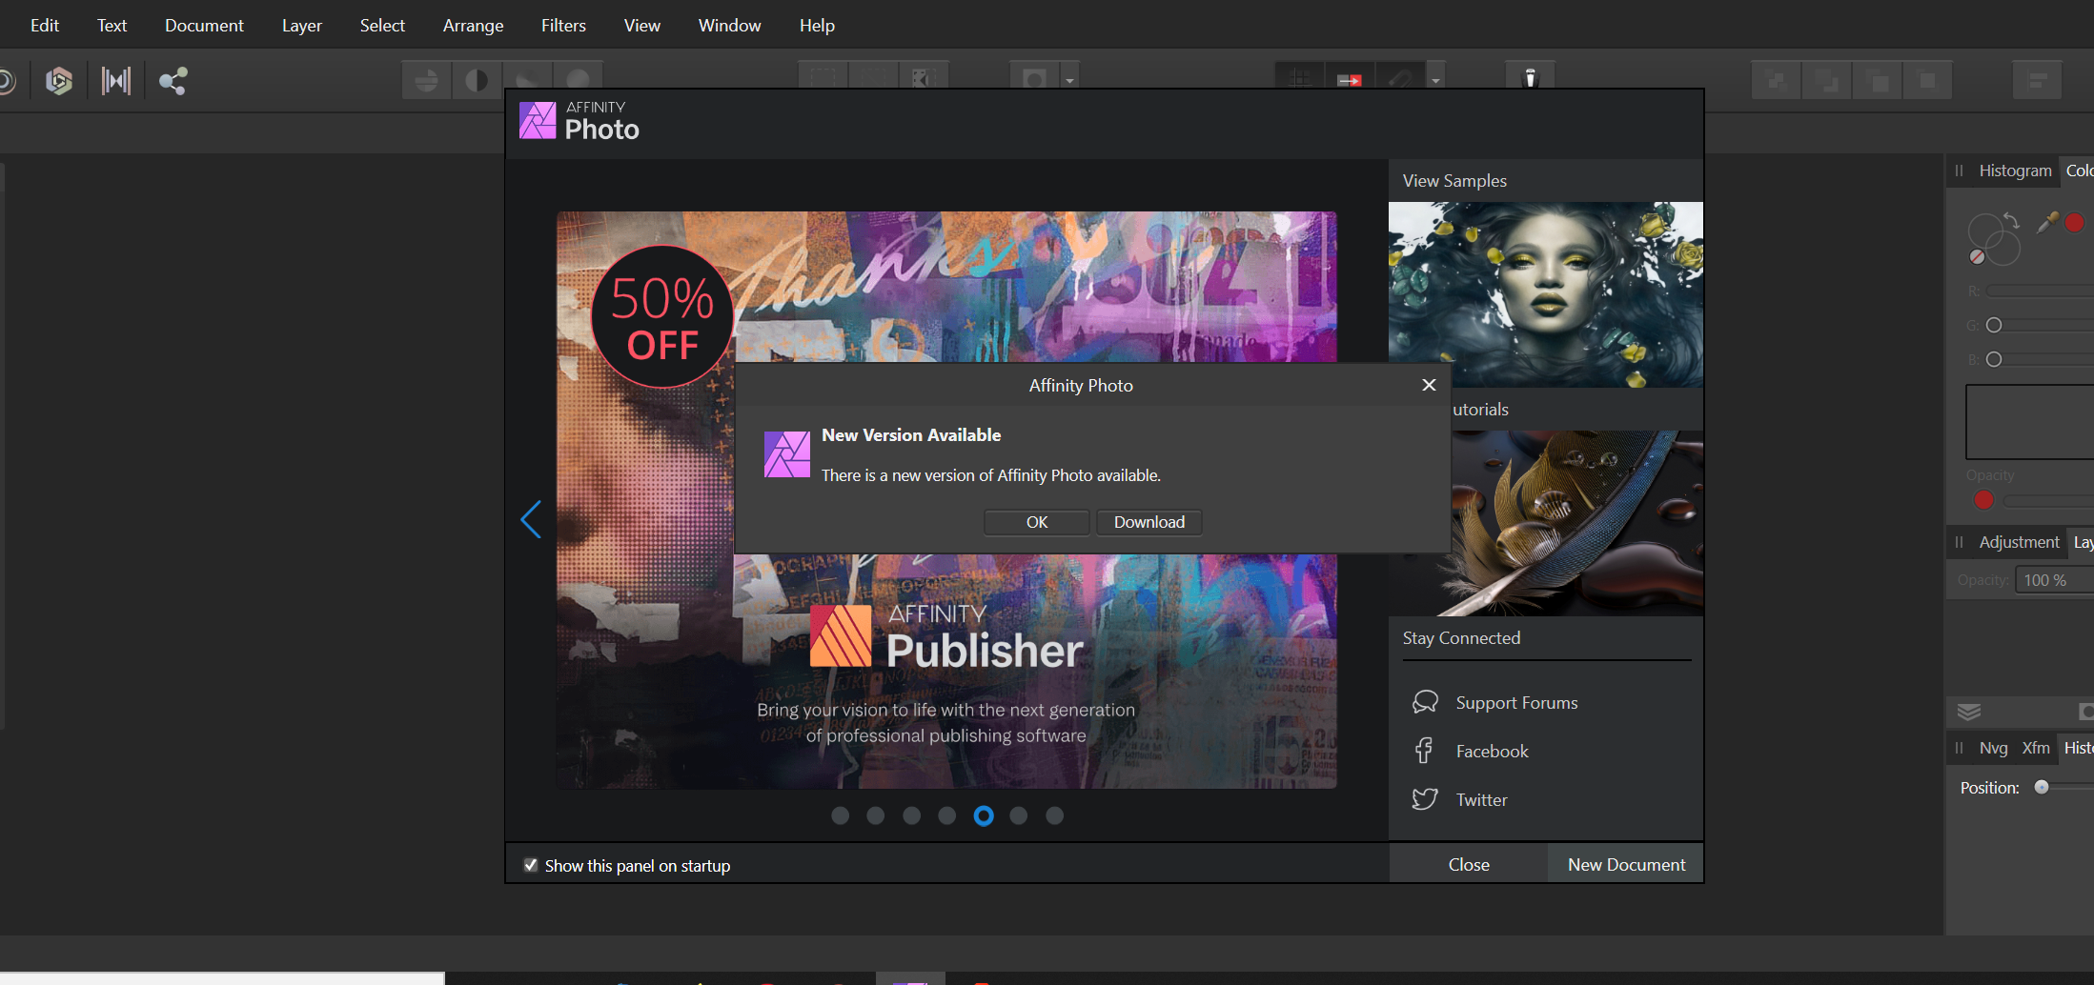Screen dimensions: 2094x985
Task: Open the Edit menu
Action: [45, 25]
